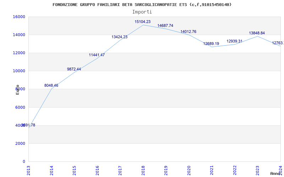The width and height of the screenshot is (284, 177).
Task: Click the 2023 x-axis year label
Action: coord(258,171)
